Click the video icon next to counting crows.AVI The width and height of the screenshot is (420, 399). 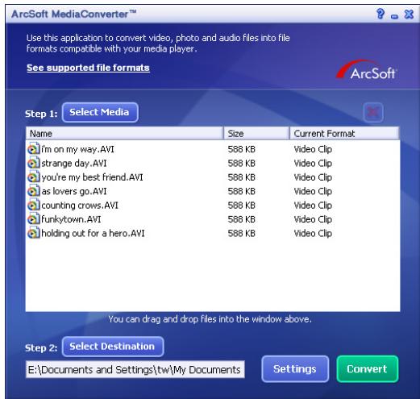click(34, 206)
